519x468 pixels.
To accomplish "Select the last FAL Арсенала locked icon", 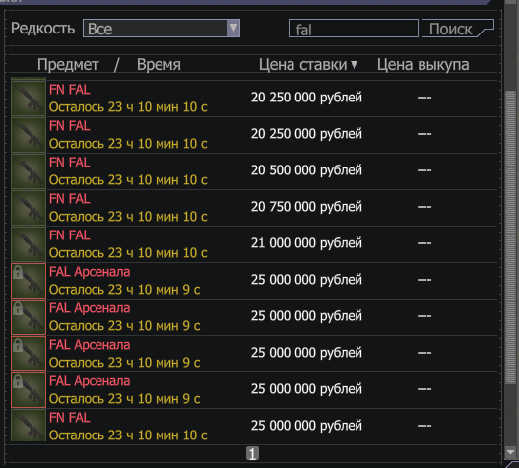I will [29, 390].
